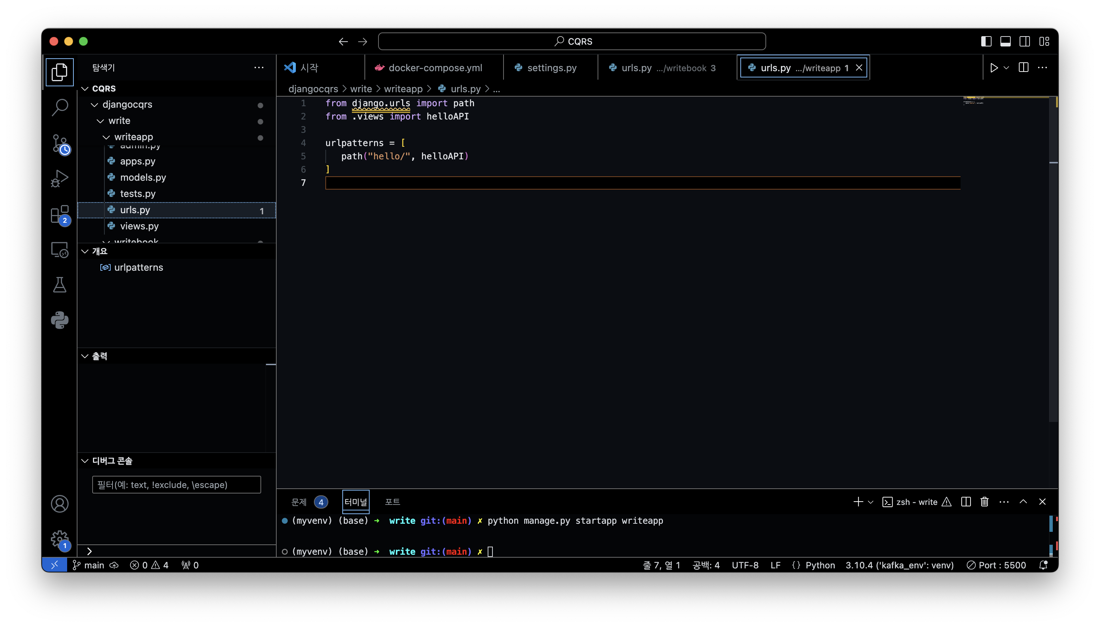
Task: Open the Python extension view in the activity bar
Action: (59, 320)
